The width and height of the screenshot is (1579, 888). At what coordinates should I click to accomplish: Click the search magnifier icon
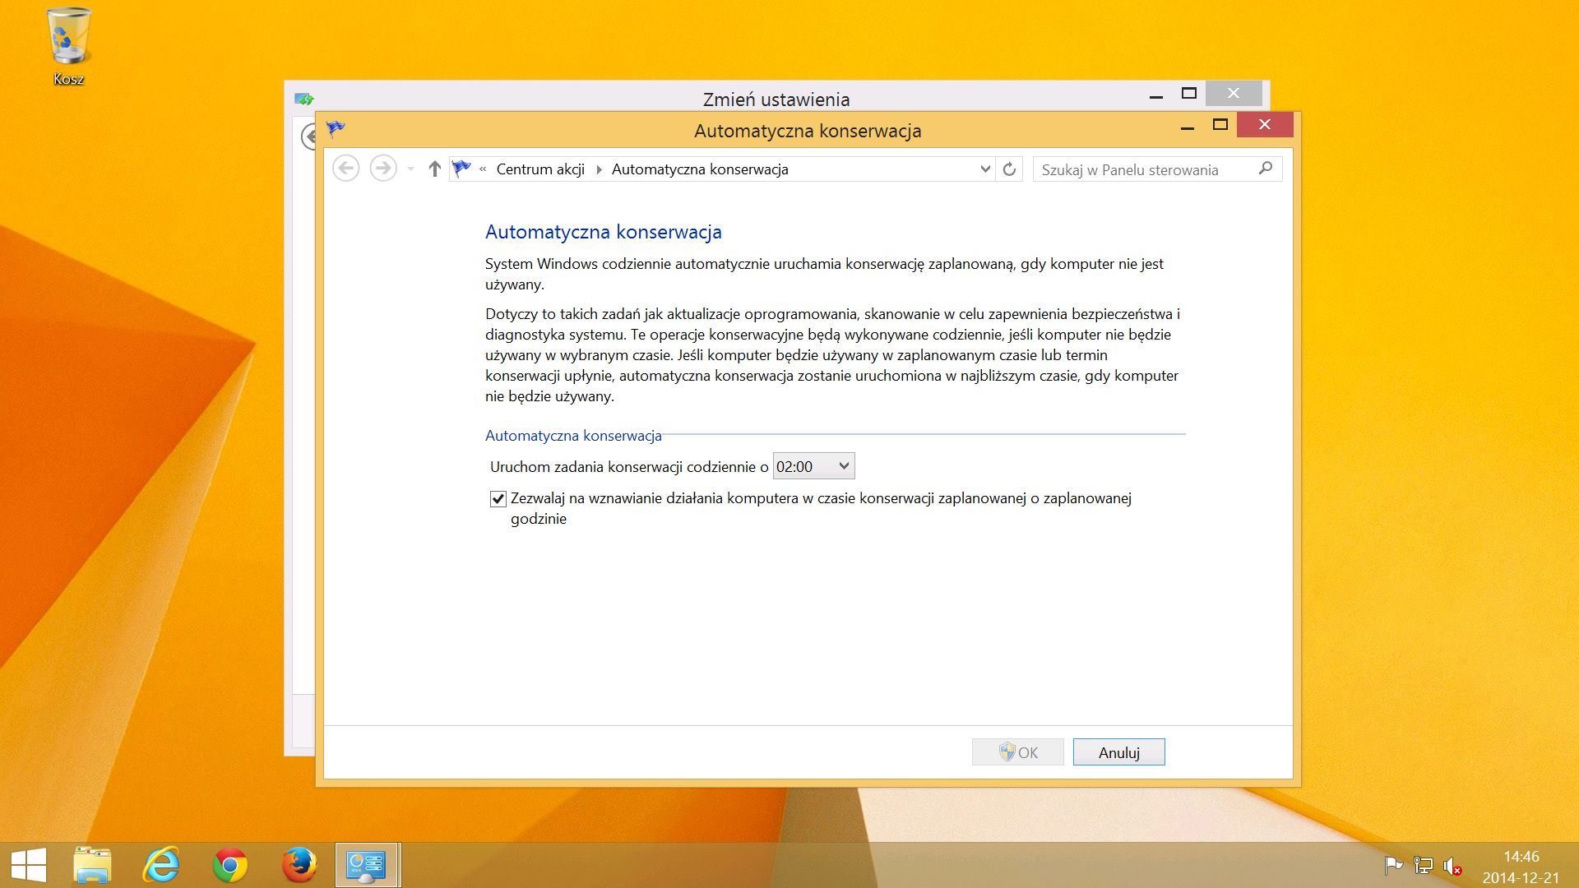[x=1266, y=169]
